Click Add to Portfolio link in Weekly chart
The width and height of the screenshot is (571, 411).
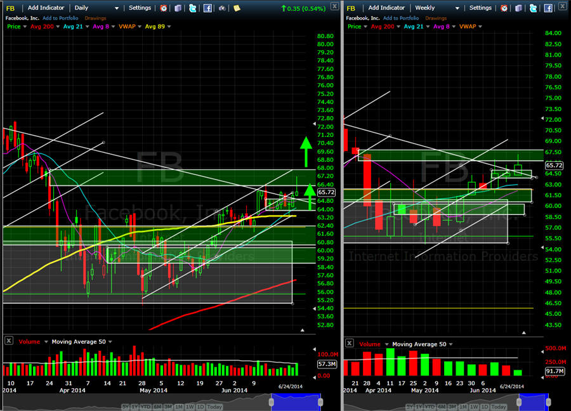click(x=401, y=18)
